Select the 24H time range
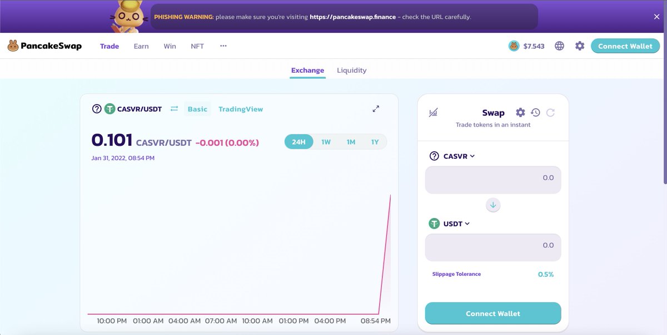This screenshot has height=335, width=667. [x=299, y=142]
